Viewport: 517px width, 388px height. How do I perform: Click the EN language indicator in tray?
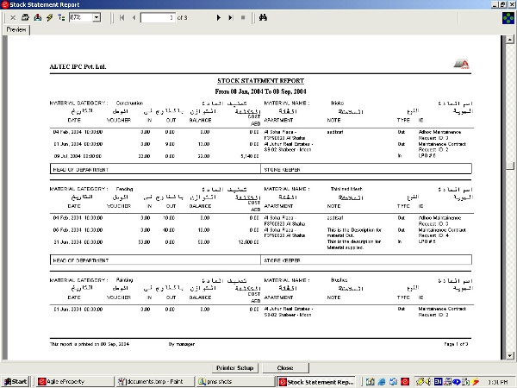pyautogui.click(x=438, y=382)
